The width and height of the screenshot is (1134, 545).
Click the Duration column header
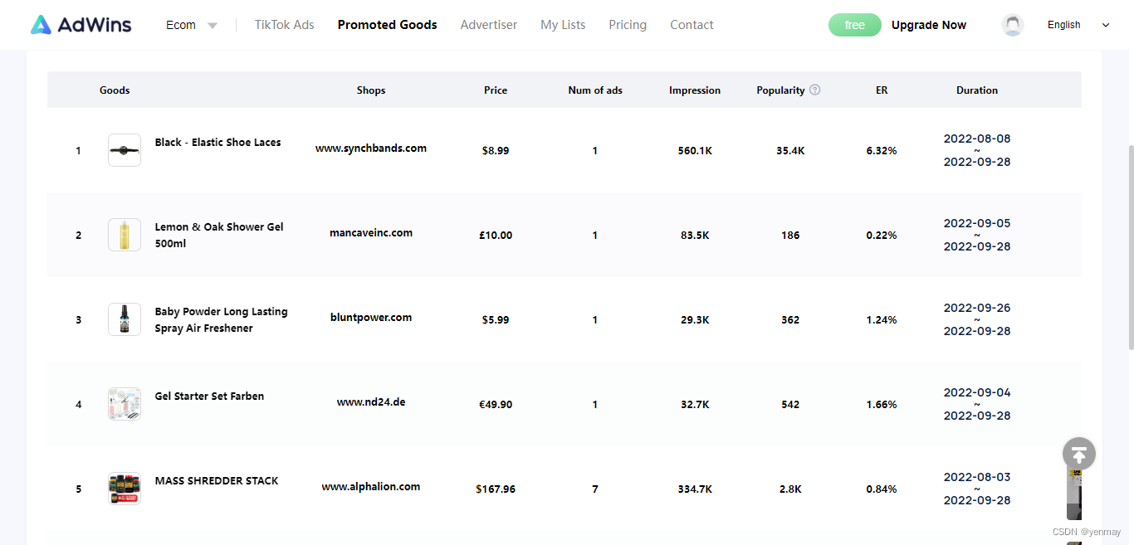(x=977, y=90)
